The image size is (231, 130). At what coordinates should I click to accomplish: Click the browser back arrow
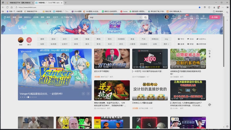3,7
